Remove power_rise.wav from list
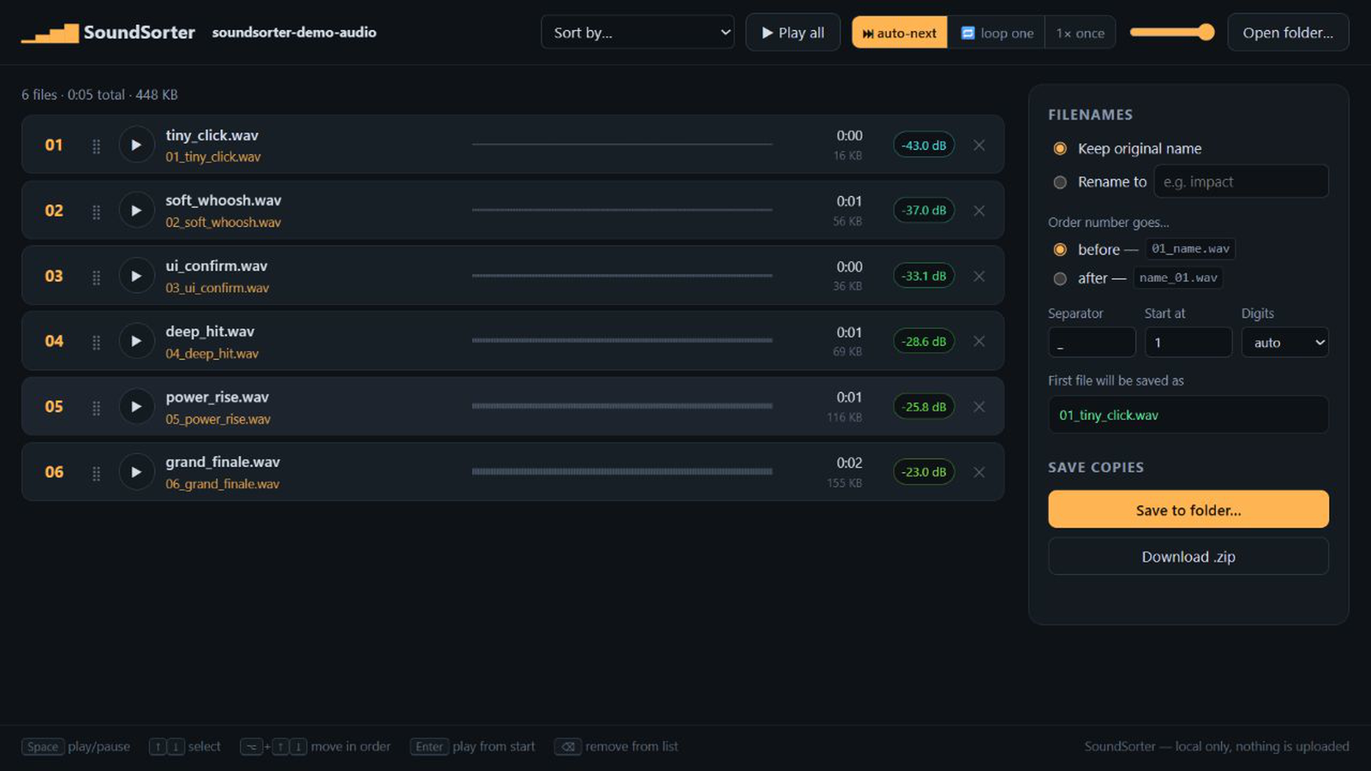The height and width of the screenshot is (771, 1371). tap(979, 407)
